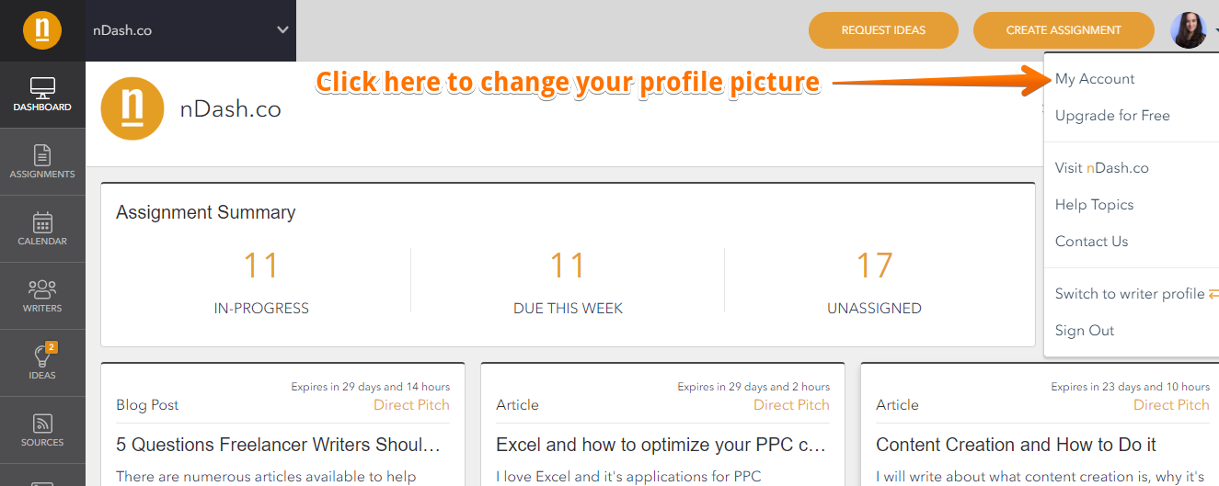Click the nDash logo in top-left corner
Viewport: 1219px width, 486px height.
42,30
